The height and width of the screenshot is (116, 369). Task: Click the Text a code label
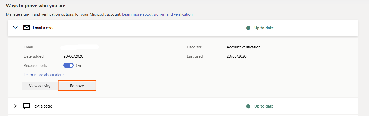[42, 106]
